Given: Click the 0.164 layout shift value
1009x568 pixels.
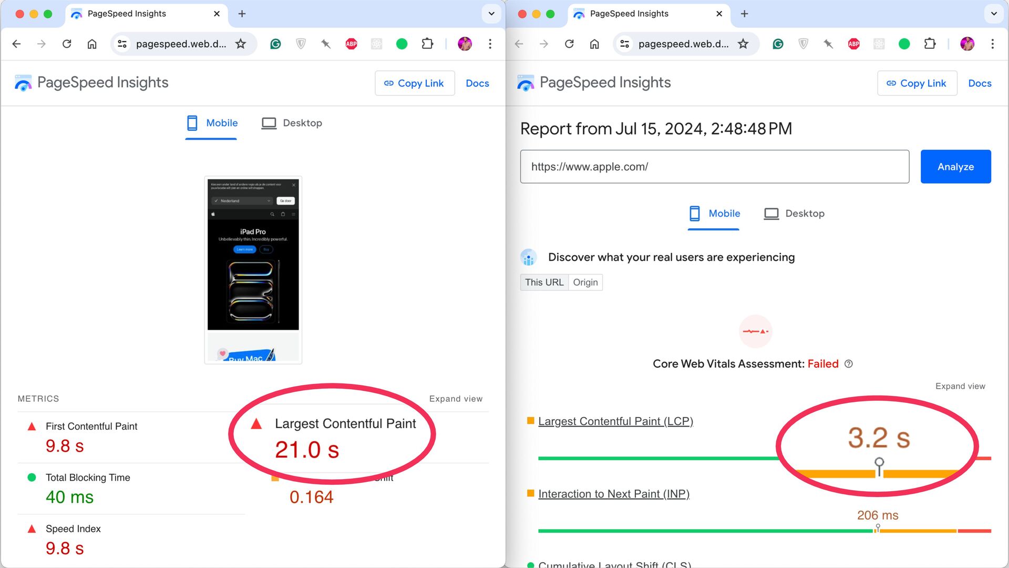Looking at the screenshot, I should tap(311, 497).
